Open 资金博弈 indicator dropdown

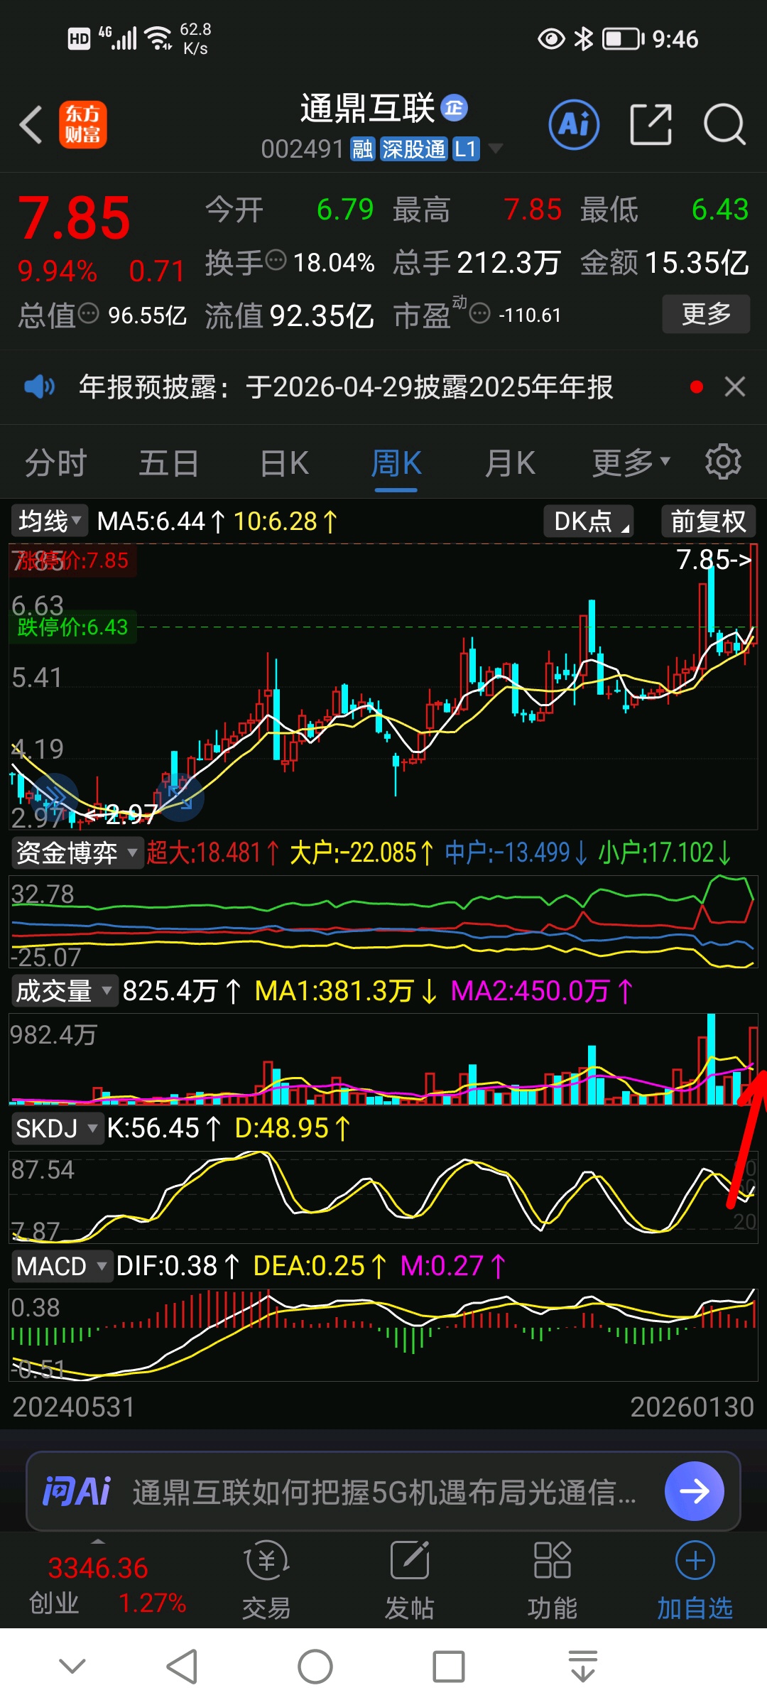(77, 852)
